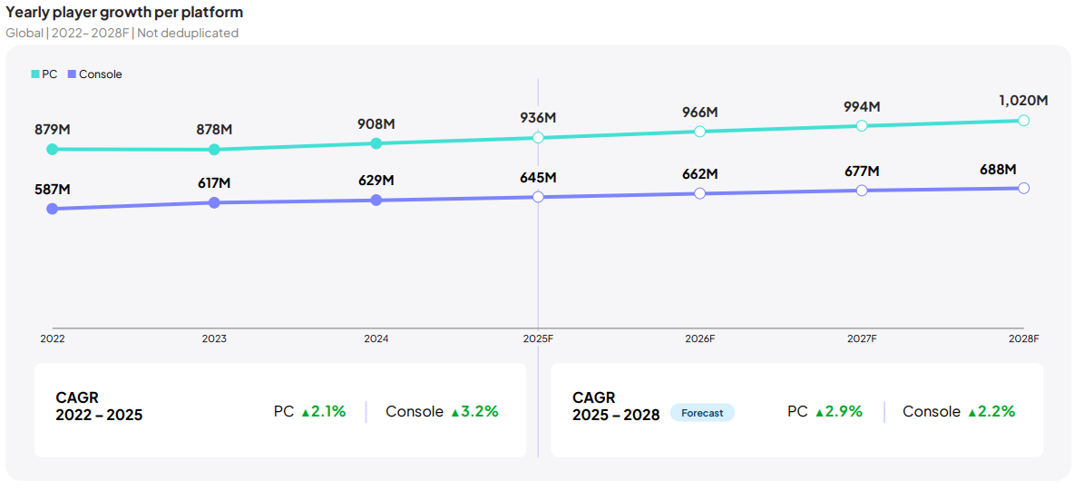The width and height of the screenshot is (1084, 490).
Task: Click the PC 2028F data point
Action: [1023, 120]
